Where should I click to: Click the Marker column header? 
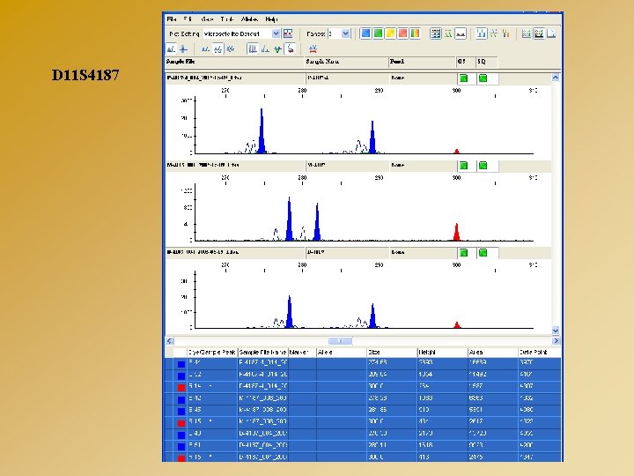[x=302, y=352]
